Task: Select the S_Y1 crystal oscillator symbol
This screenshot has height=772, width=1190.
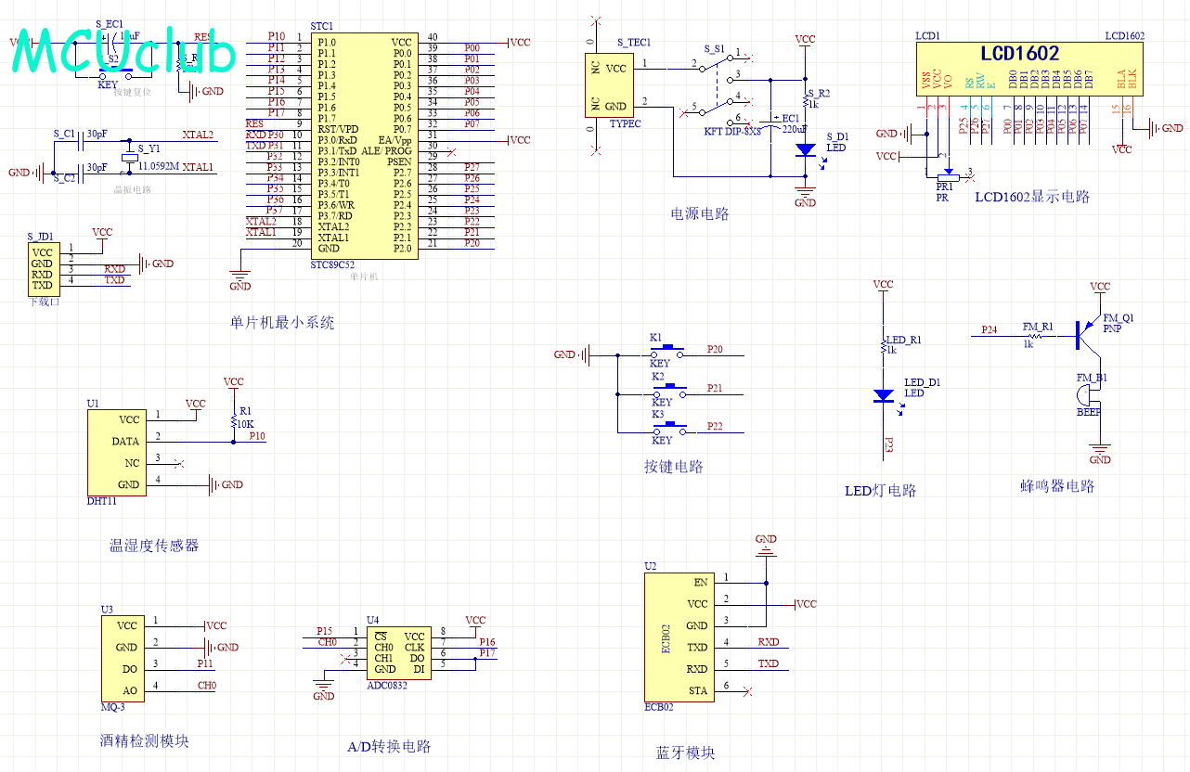Action: coord(129,159)
